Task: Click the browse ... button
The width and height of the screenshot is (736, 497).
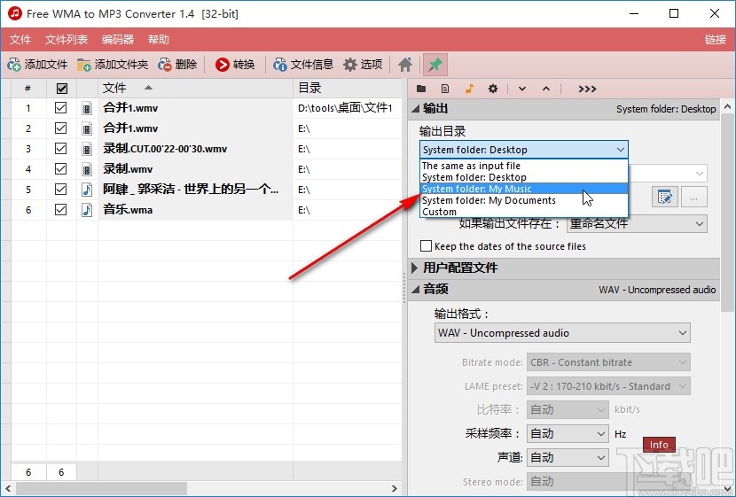Action: point(694,197)
